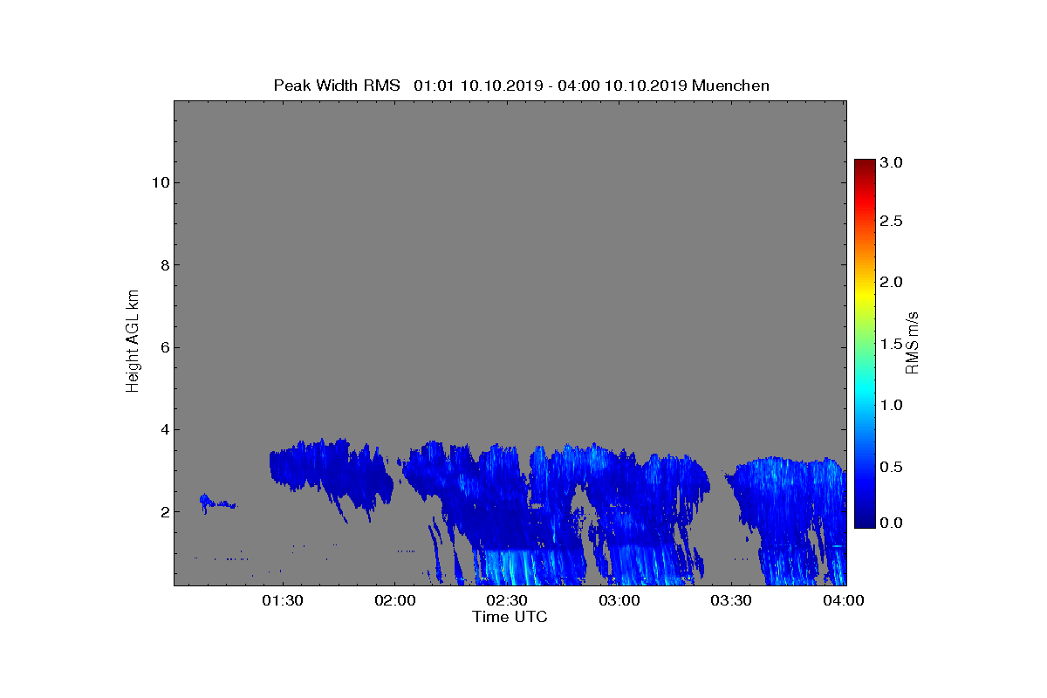
Task: Click the 03:30 time tick label
Action: pyautogui.click(x=733, y=600)
